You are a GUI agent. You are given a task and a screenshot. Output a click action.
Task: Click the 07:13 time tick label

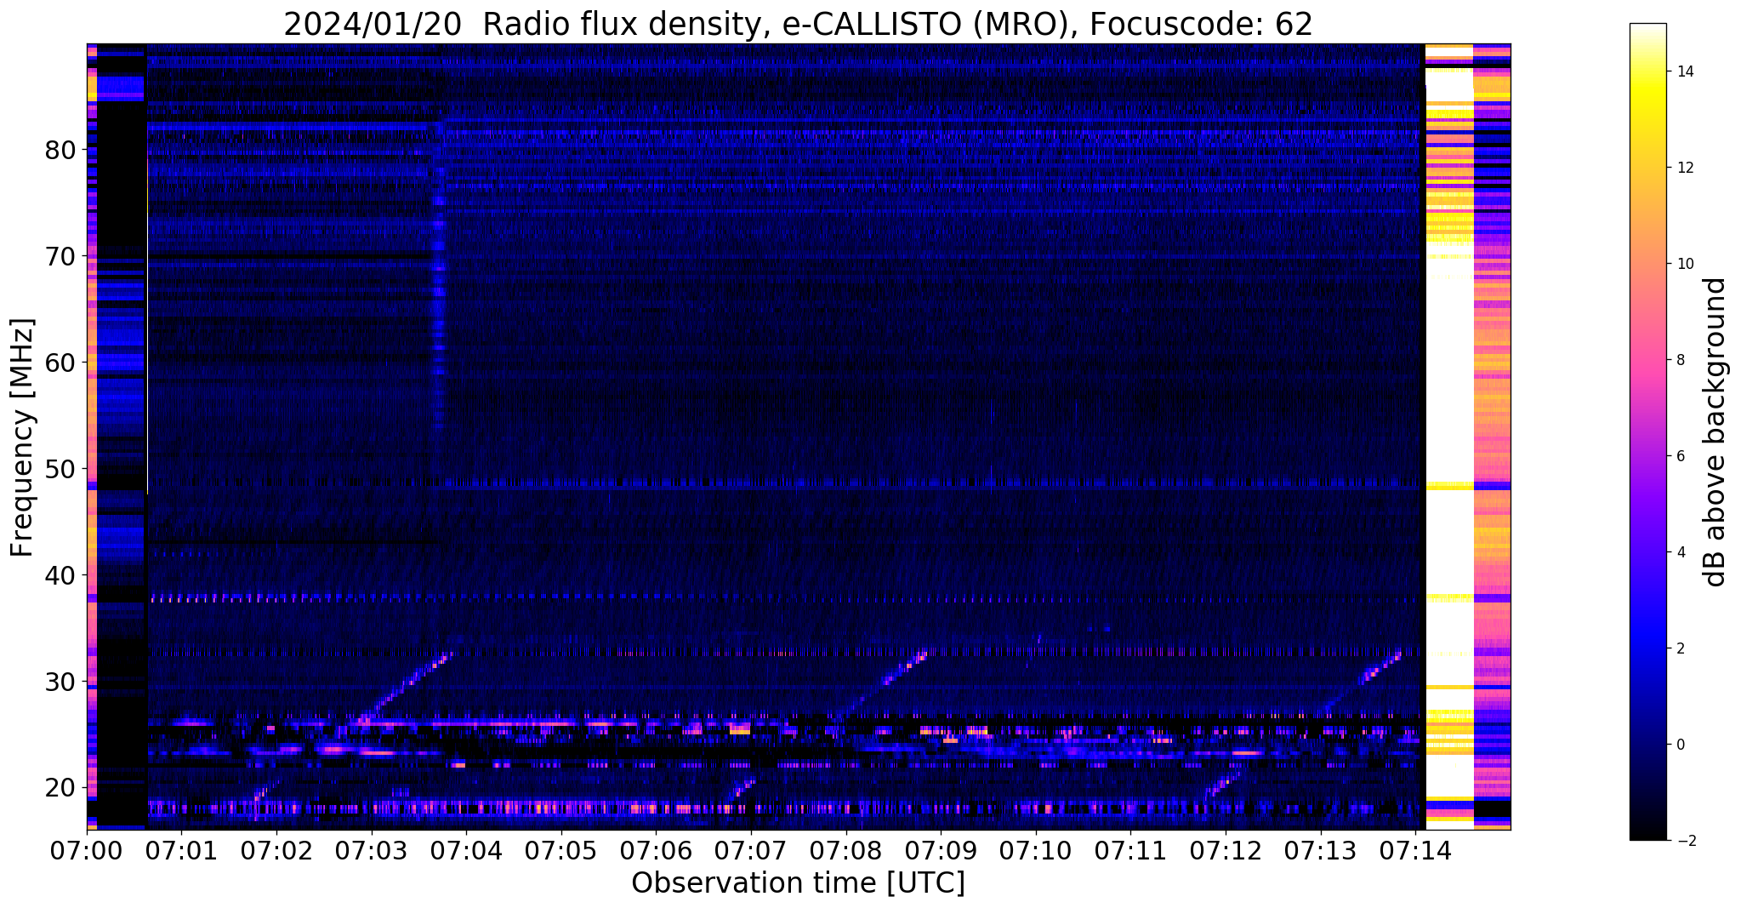click(1321, 850)
